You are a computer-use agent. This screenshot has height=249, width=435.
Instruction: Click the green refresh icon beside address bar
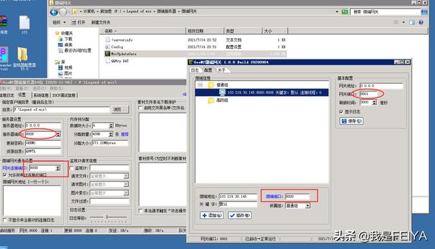tap(345, 12)
